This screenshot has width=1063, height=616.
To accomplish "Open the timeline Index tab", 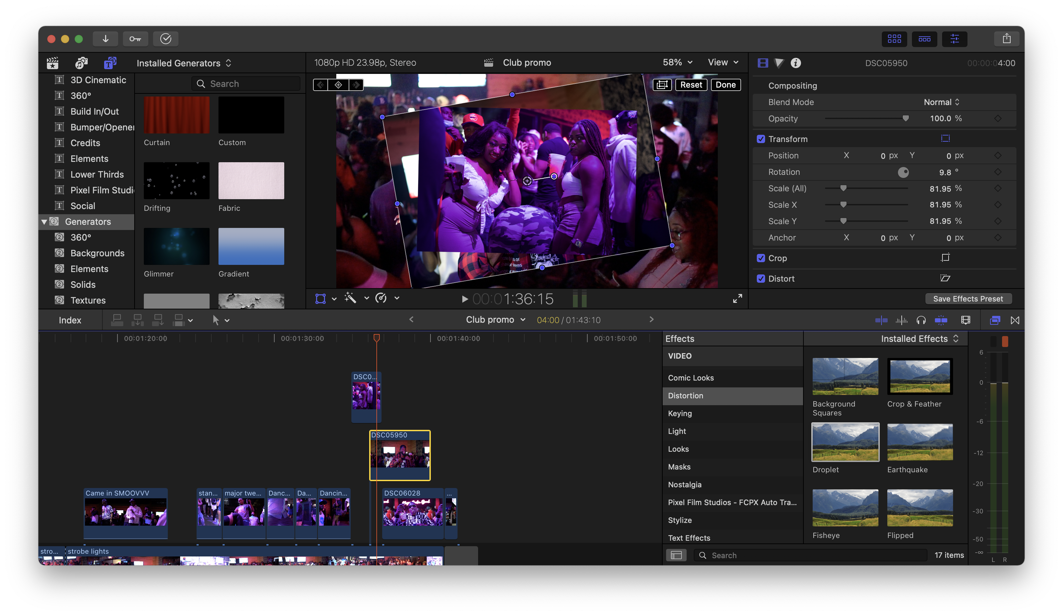I will [70, 320].
